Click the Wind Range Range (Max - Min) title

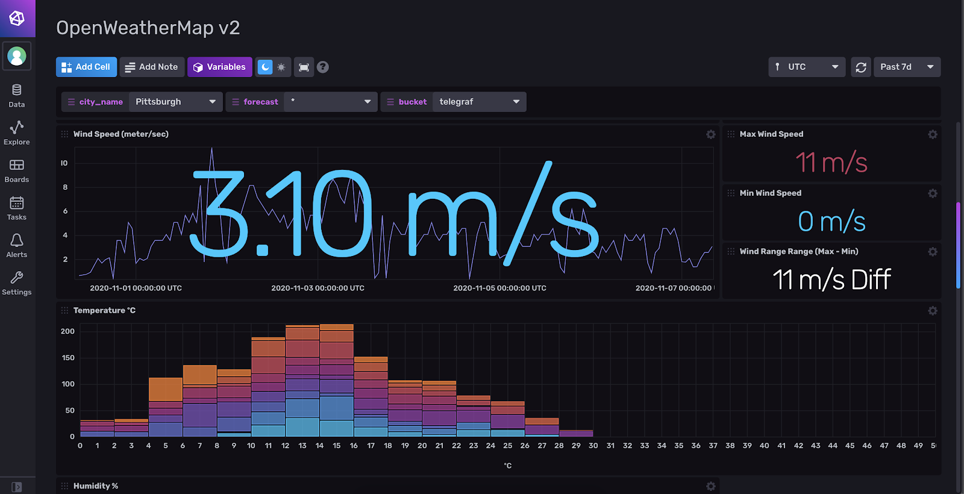click(x=799, y=252)
